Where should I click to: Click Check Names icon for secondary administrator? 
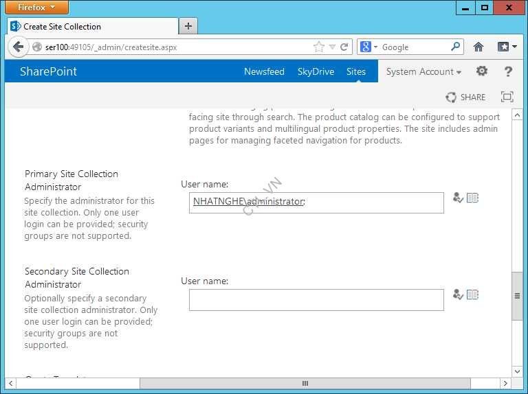tap(458, 294)
